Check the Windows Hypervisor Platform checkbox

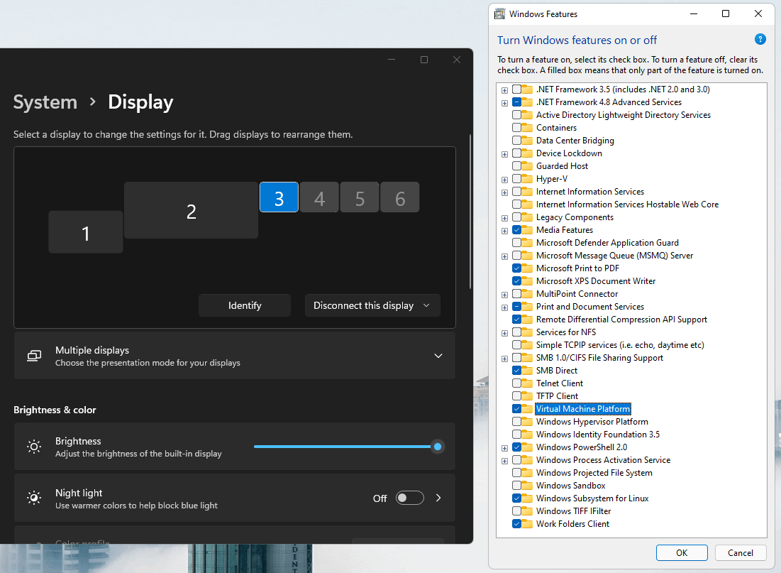[x=516, y=422]
